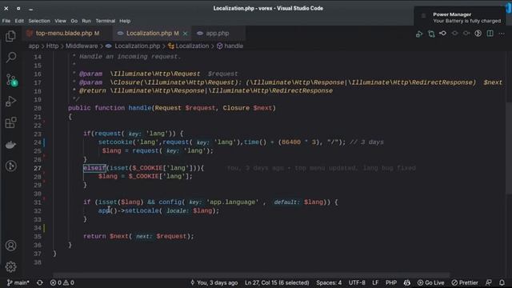This screenshot has width=512, height=288.
Task: Open problems panel via errors and warnings count
Action: pos(62,282)
